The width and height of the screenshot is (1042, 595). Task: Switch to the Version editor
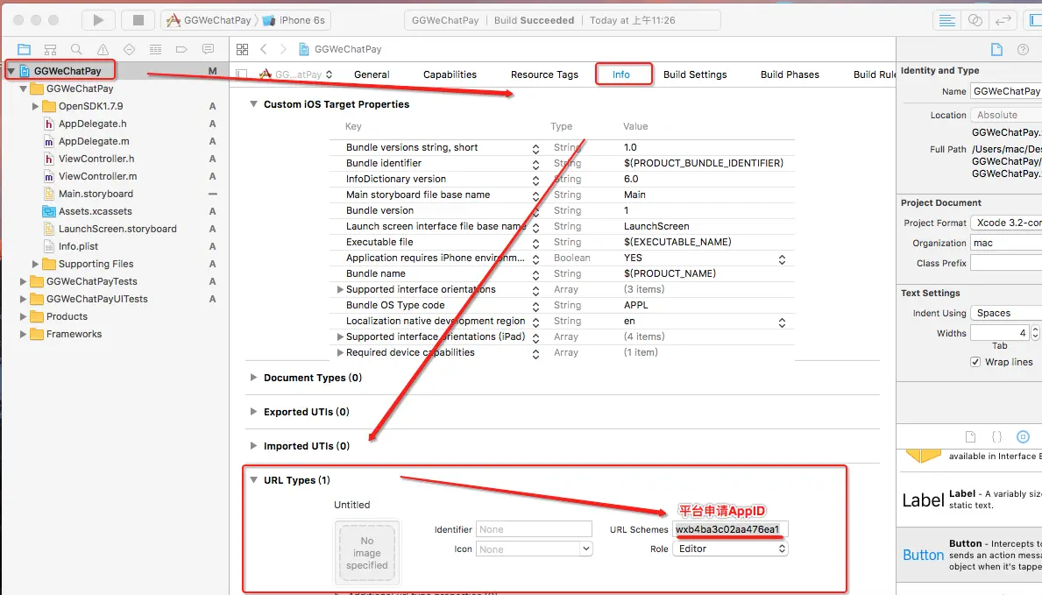coord(1003,20)
